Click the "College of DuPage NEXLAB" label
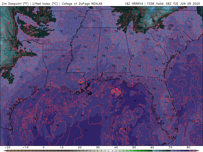Image resolution: width=203 pixels, height=152 pixels. (82, 4)
